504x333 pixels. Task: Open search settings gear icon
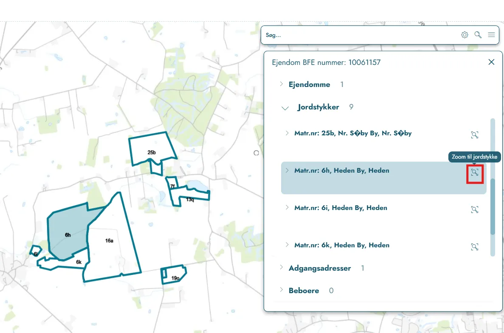pos(465,35)
